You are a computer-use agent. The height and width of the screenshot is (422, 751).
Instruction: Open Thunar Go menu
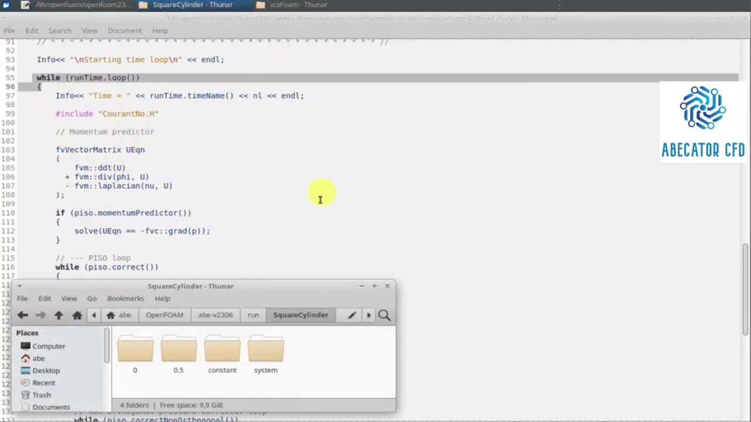click(x=92, y=298)
